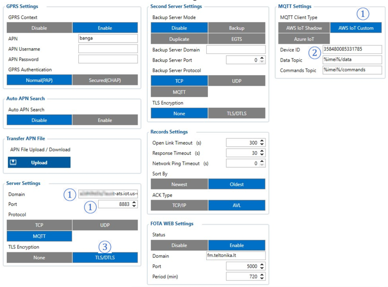
Task: Increase Backup Server Port using the stepper
Action: 261,57
